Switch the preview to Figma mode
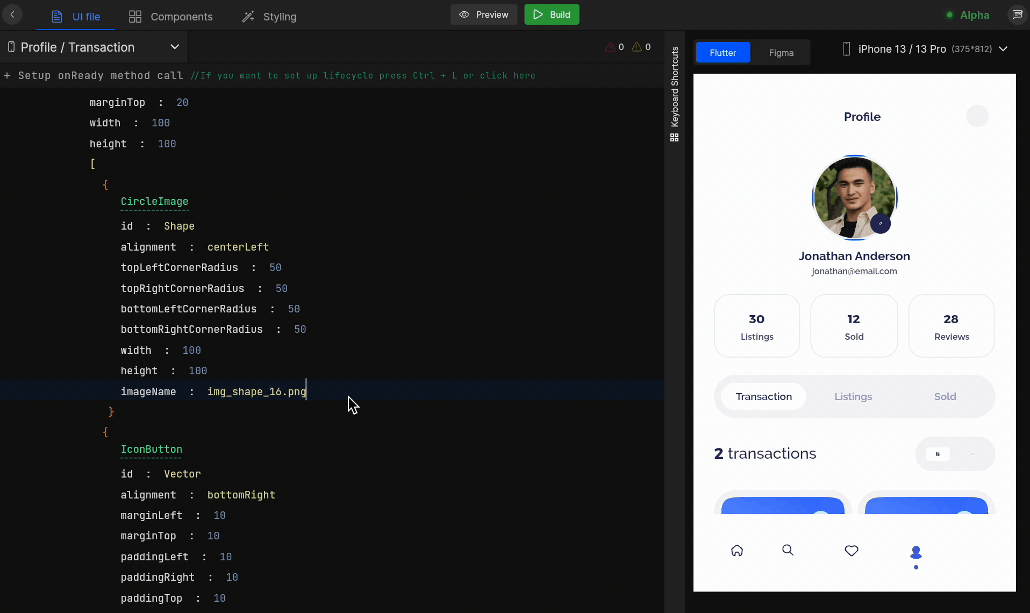The image size is (1030, 613). 781,52
